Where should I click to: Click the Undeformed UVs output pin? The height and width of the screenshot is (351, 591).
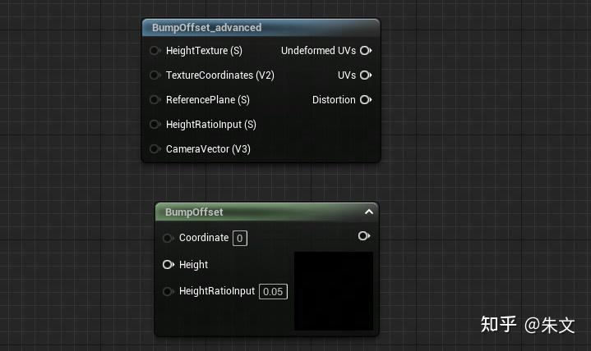tap(366, 51)
